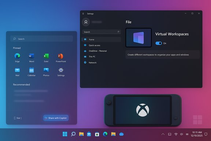Turn off the Virtual Workspaces toggle
Screen dimensions: 211x141
(x=159, y=43)
